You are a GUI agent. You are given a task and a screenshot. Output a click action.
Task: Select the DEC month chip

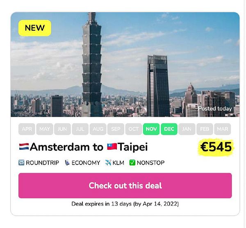click(169, 129)
